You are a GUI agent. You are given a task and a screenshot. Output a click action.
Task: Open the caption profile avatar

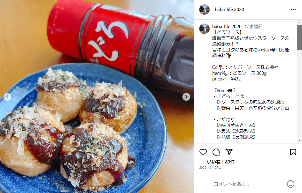pos(204,29)
